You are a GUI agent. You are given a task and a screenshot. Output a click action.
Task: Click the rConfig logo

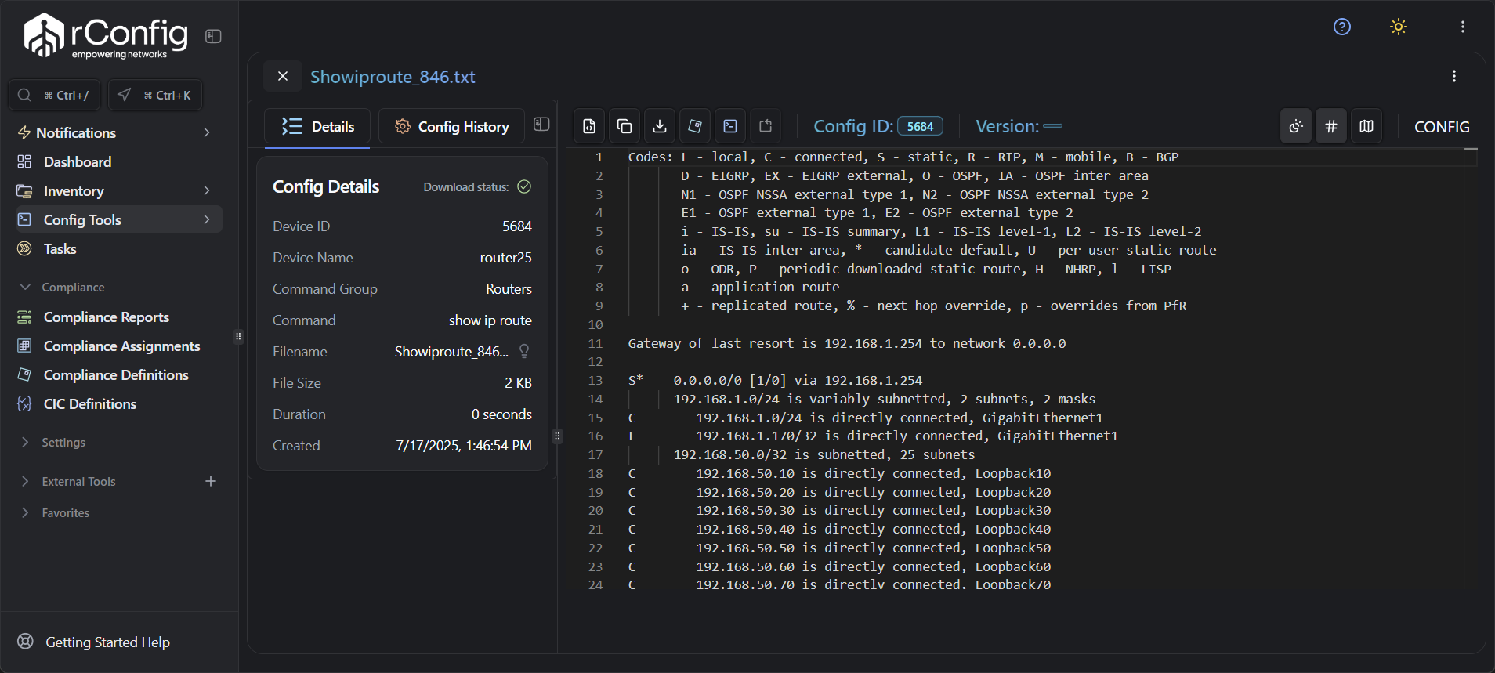pyautogui.click(x=106, y=36)
